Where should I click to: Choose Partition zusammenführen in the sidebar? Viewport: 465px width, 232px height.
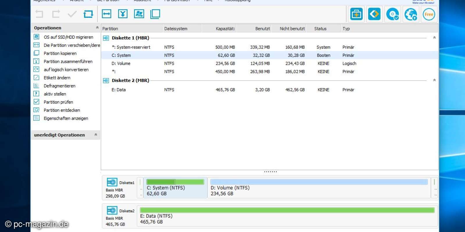[68, 61]
